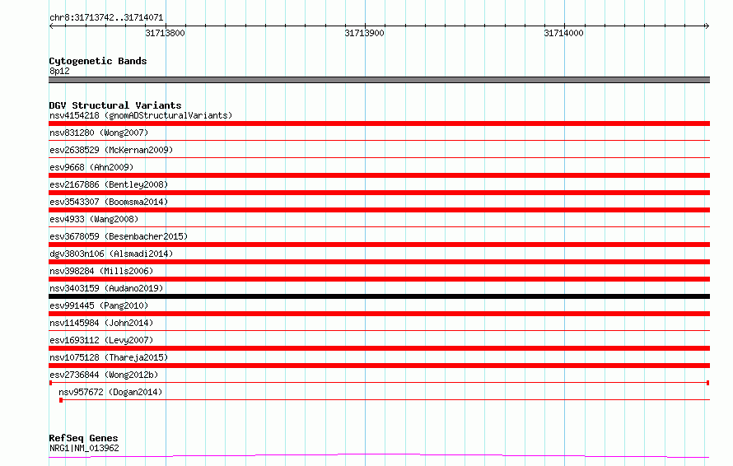Viewport: 733px width, 466px height.
Task: Open variant nsv831280 (Wong2007)
Action: (x=99, y=133)
